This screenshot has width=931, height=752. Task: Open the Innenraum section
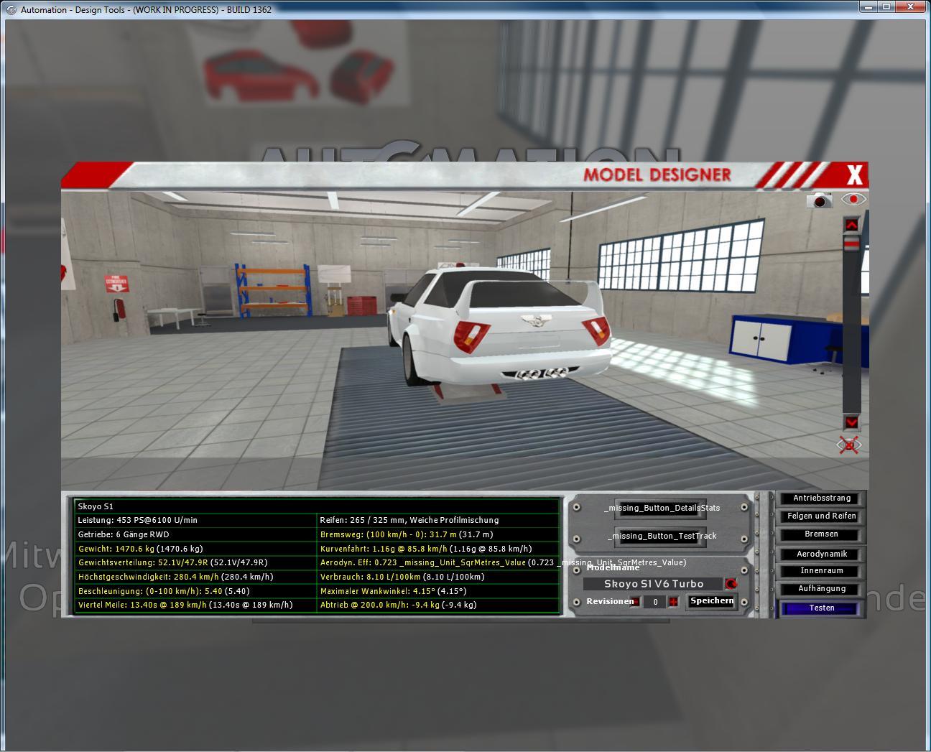coord(821,571)
